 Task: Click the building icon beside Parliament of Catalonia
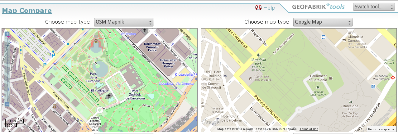tap(331, 78)
